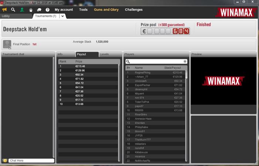The width and height of the screenshot is (259, 166).
Task: Select player crococash row
Action: click(x=155, y=81)
